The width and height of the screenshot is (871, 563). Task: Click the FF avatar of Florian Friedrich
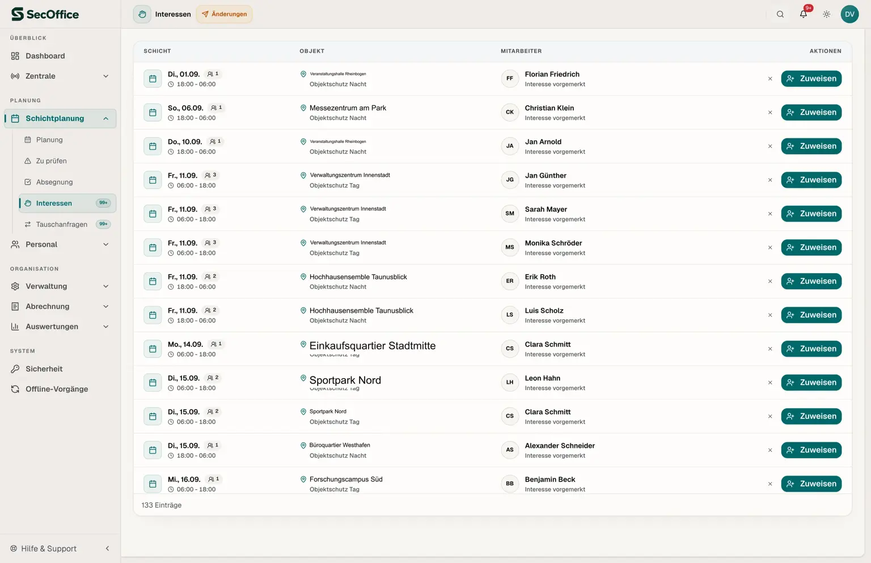[510, 79]
